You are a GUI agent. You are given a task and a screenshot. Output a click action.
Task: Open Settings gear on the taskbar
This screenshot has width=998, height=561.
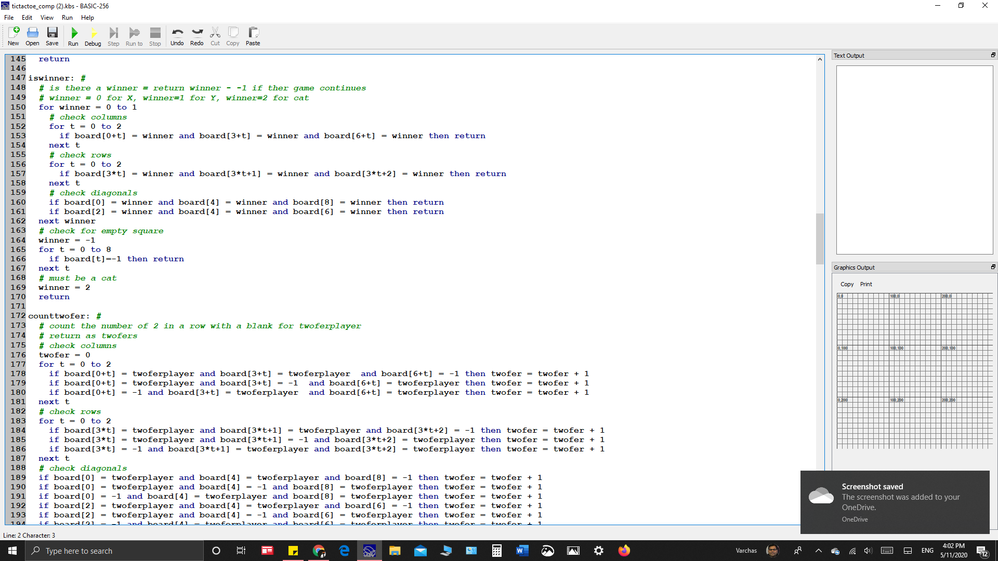pos(599,551)
